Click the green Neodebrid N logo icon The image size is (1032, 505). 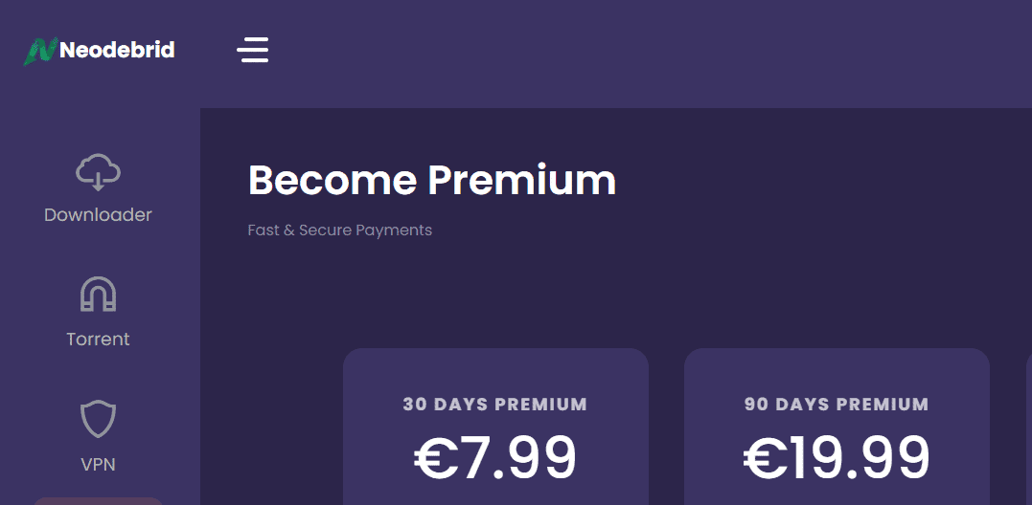coord(41,52)
